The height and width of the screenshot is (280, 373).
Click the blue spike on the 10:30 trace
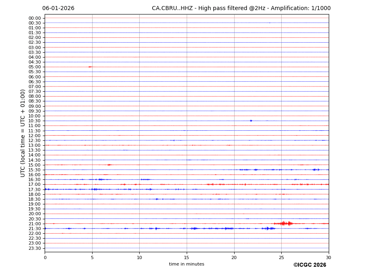[x=251, y=121]
